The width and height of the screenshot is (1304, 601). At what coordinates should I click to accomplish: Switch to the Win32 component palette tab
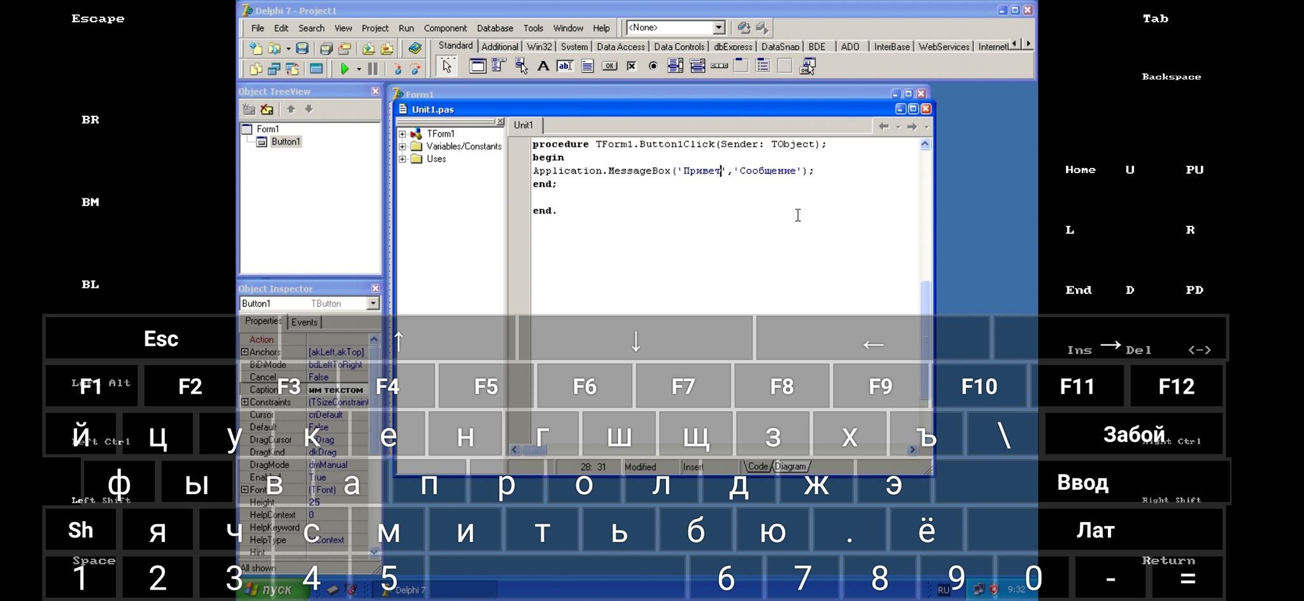(x=539, y=46)
